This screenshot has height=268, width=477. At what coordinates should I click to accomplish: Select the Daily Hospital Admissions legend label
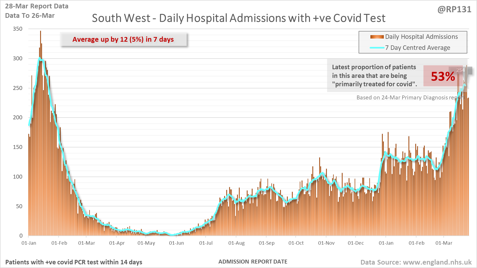(x=421, y=37)
